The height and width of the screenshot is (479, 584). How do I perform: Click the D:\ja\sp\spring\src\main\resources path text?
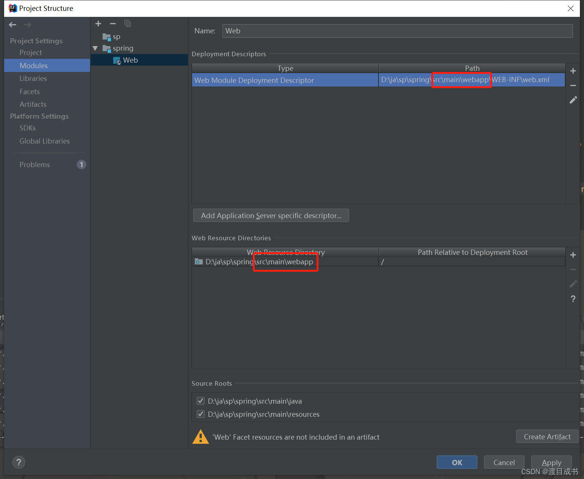pyautogui.click(x=264, y=414)
